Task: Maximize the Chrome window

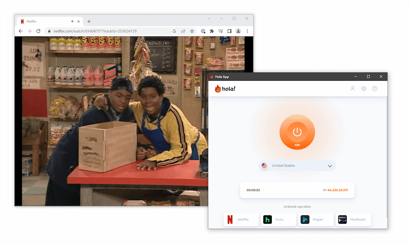Action: click(234, 19)
